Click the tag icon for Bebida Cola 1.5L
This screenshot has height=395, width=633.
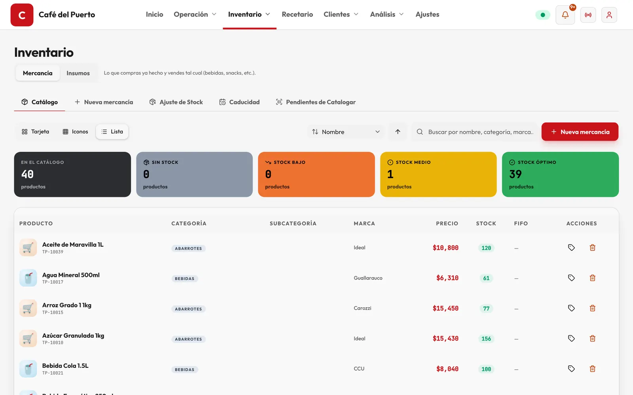coord(571,369)
